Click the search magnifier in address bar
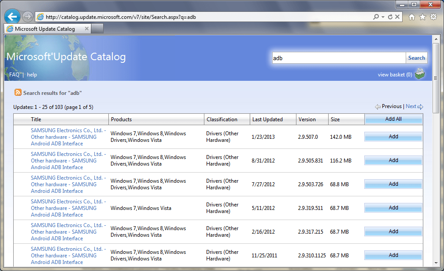This screenshot has height=271, width=444. [376, 17]
